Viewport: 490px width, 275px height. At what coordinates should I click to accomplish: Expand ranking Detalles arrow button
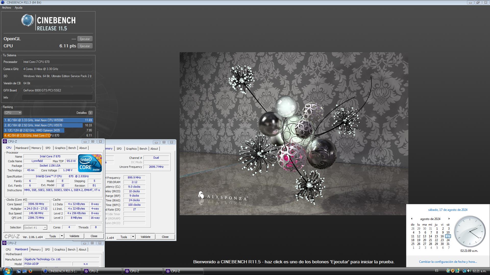coord(90,113)
